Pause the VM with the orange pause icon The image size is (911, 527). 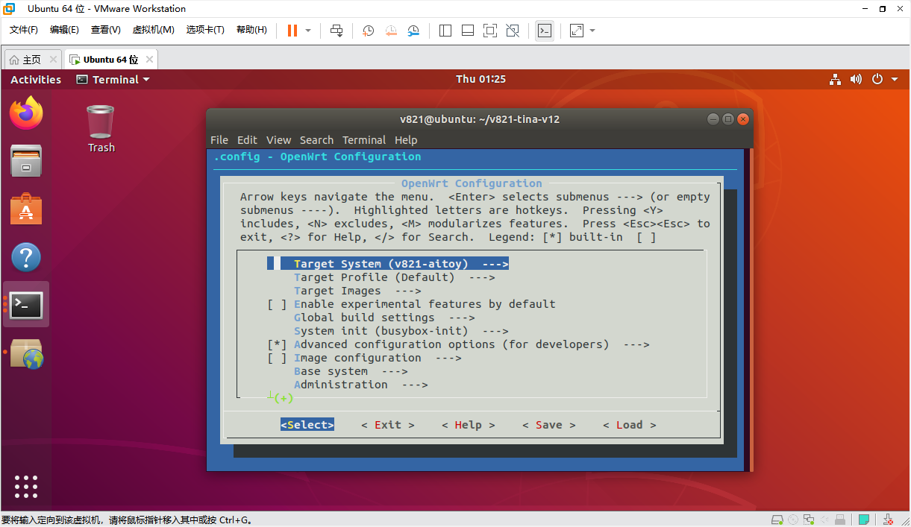[292, 31]
